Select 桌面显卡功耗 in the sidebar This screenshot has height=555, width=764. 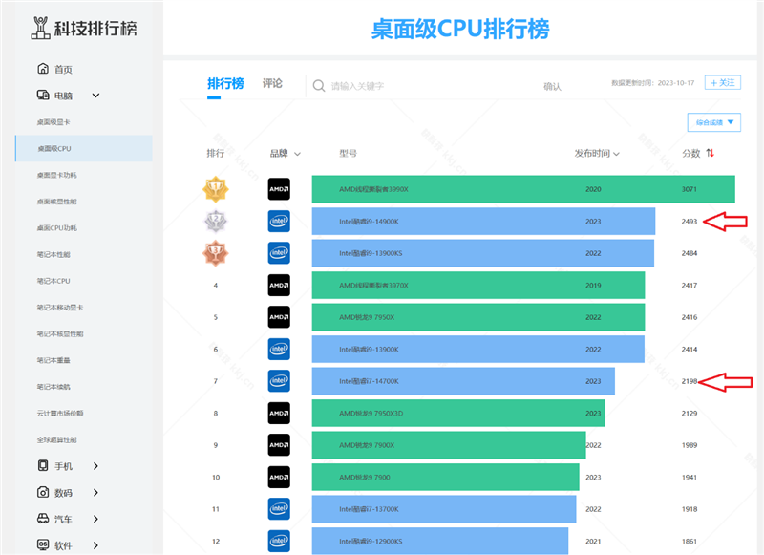(57, 175)
